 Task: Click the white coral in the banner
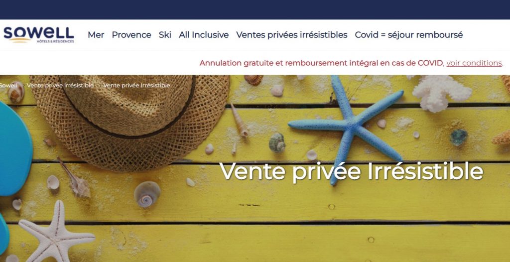pos(441,94)
